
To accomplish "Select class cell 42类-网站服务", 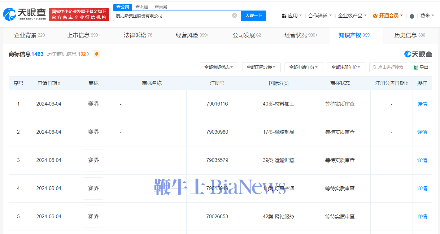I will (x=278, y=217).
